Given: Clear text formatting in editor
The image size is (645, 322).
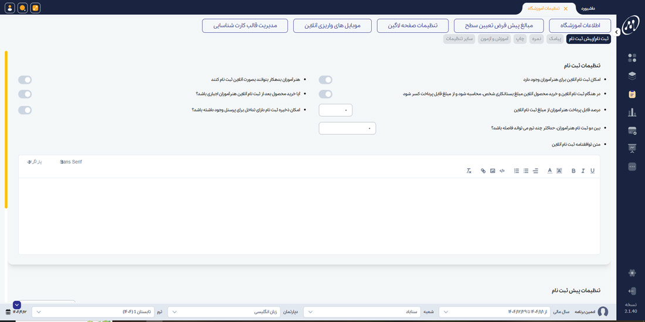Looking at the screenshot, I should click(469, 171).
